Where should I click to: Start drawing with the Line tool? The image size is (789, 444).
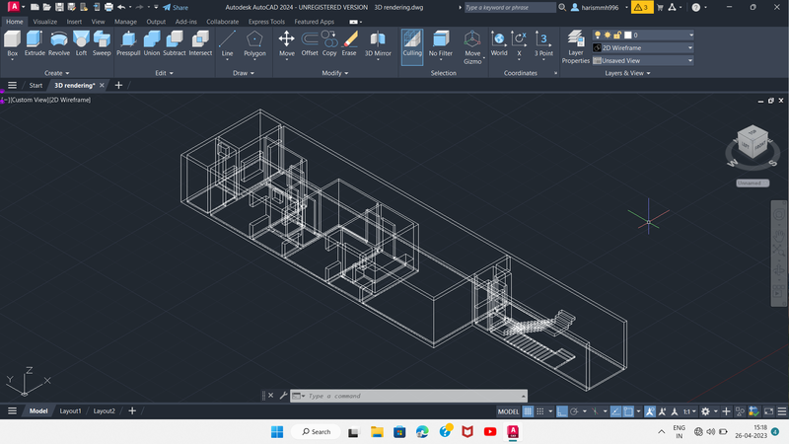(227, 43)
